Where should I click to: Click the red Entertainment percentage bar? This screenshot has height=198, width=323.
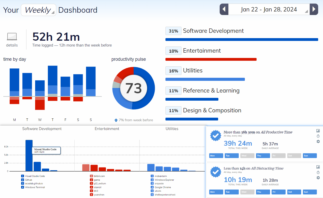[x=211, y=59]
